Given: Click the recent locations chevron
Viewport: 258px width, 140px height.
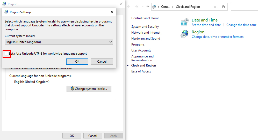Looking at the screenshot, I should point(142,7).
